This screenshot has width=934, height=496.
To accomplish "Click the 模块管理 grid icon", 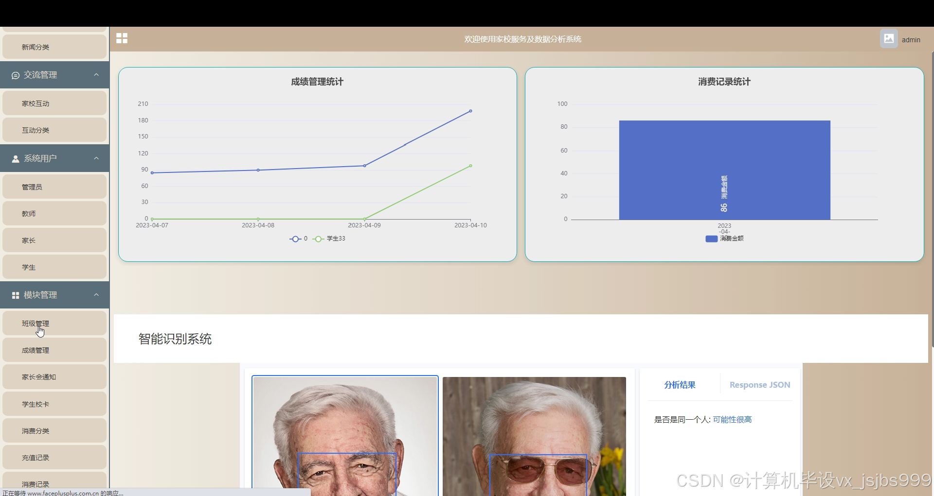I will pyautogui.click(x=16, y=295).
